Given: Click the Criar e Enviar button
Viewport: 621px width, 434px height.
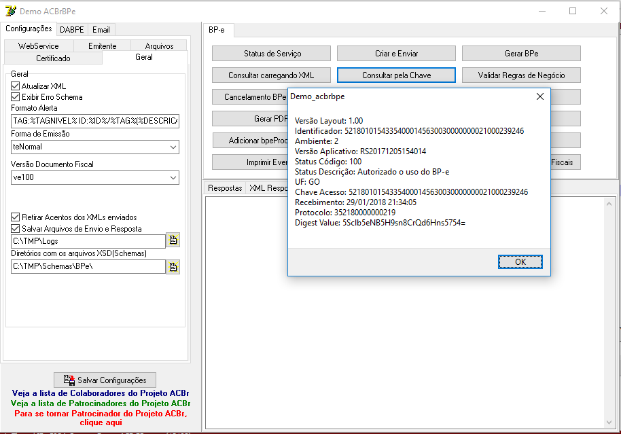Looking at the screenshot, I should tap(396, 54).
